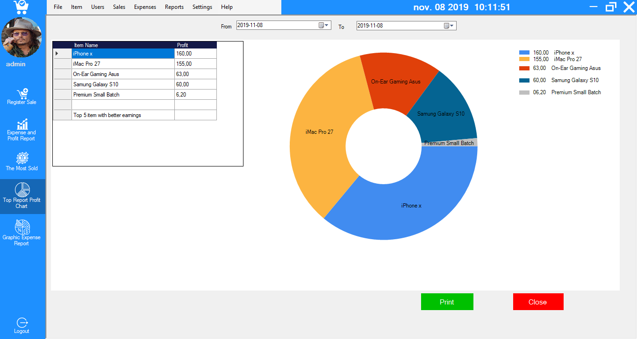Select the Expense and Profit Report icon
This screenshot has width=637, height=339.
tap(21, 128)
